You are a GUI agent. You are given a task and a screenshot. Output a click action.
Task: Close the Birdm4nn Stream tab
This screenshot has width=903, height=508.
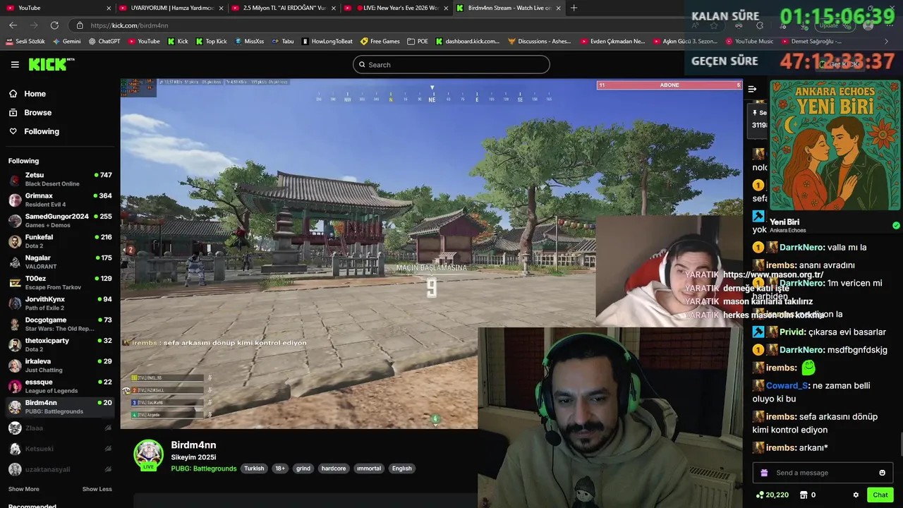[x=559, y=8]
